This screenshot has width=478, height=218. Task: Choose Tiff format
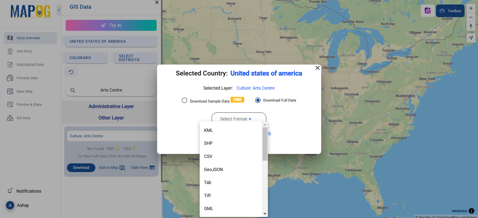[x=231, y=196]
